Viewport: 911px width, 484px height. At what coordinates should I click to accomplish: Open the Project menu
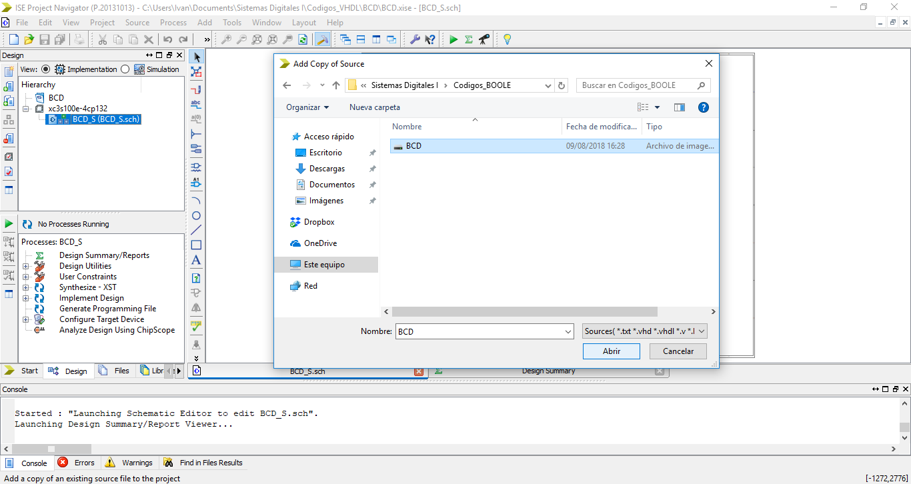(103, 22)
